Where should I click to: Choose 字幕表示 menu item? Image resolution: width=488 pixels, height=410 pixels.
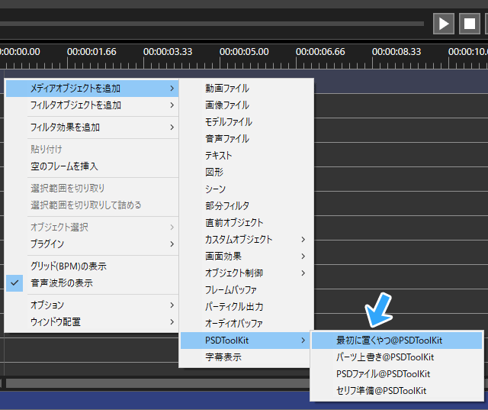pos(223,357)
